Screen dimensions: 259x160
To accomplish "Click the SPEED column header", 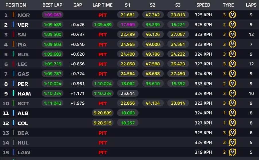I will click(203, 5).
